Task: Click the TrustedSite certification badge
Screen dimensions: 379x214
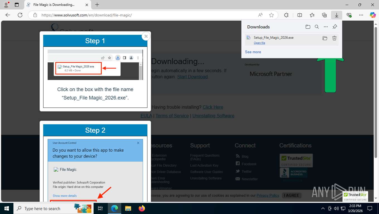Action: (296, 160)
